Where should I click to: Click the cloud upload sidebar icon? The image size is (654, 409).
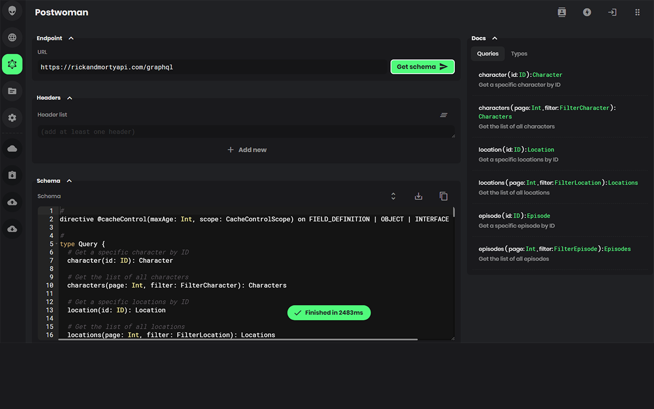pos(12,202)
